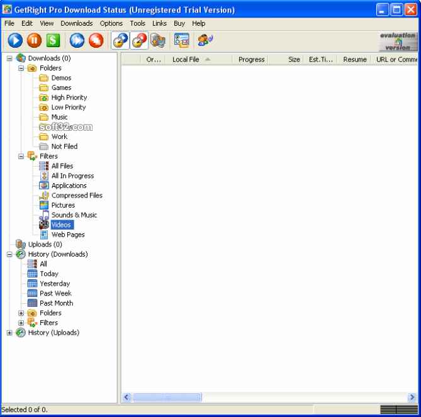421x417 pixels.
Task: Click the blue Start All downloads button
Action: 77,40
